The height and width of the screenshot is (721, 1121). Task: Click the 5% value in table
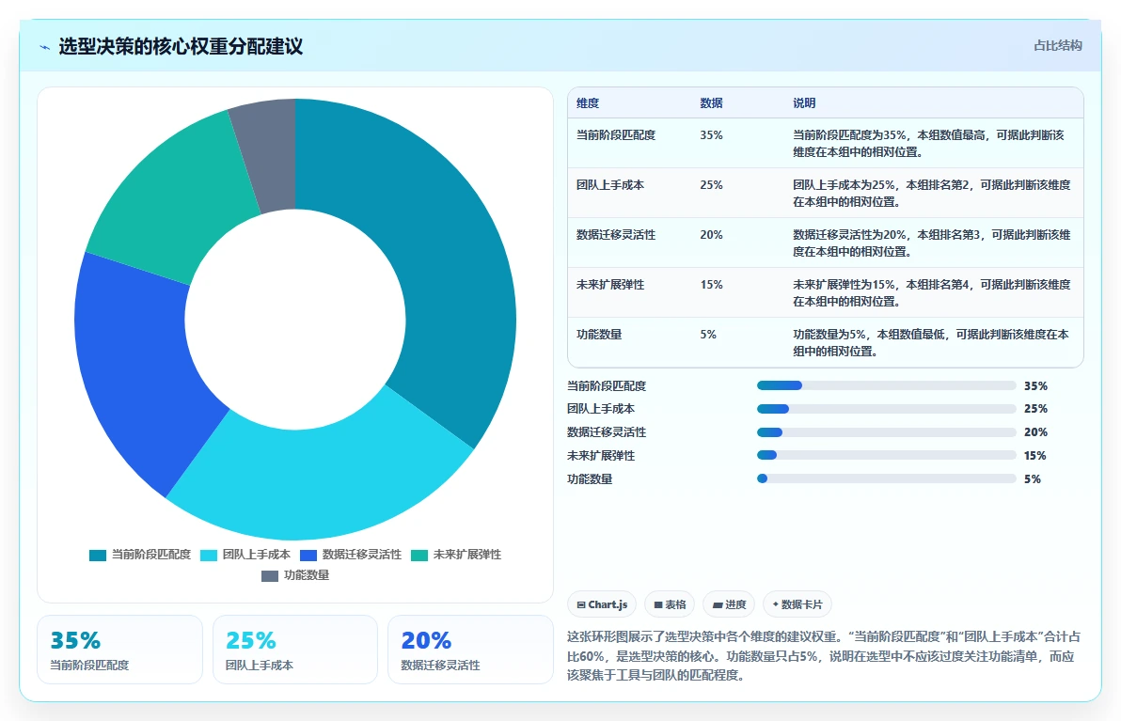pyautogui.click(x=708, y=335)
